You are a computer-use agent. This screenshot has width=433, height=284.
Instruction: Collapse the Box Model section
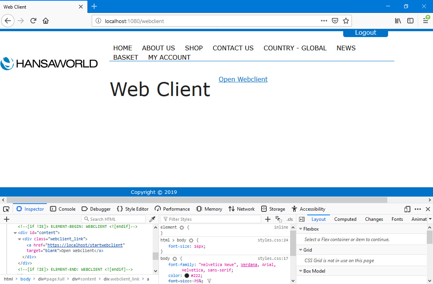[301, 271]
